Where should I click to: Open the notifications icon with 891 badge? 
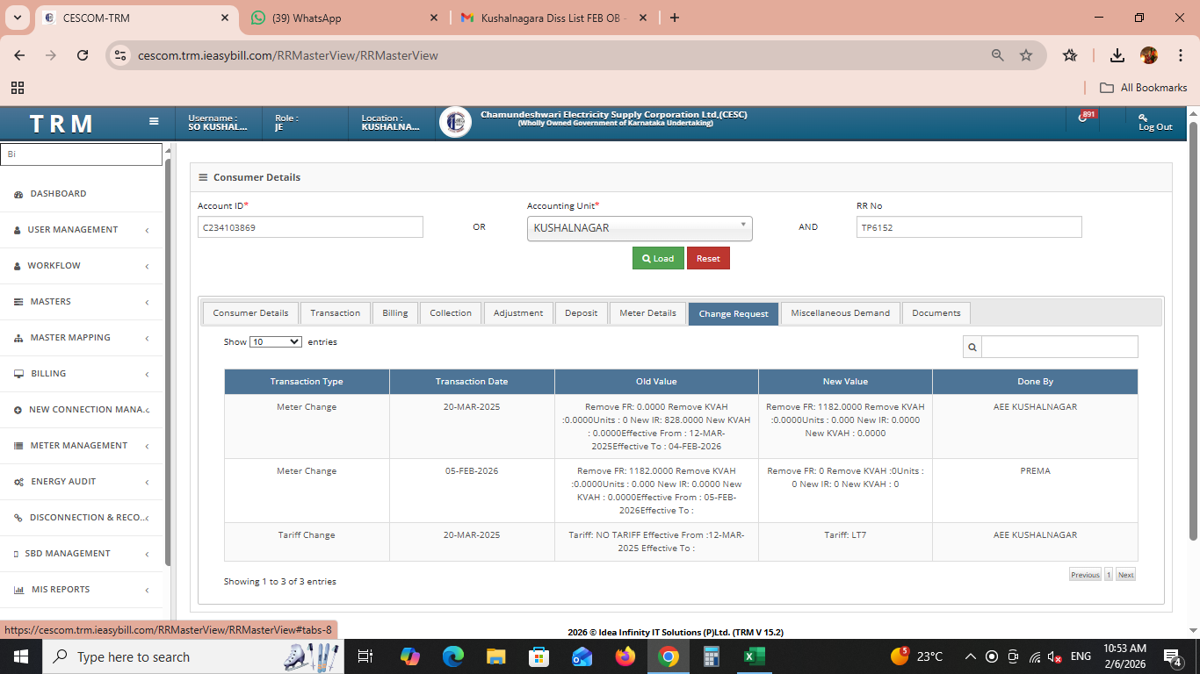[1084, 118]
